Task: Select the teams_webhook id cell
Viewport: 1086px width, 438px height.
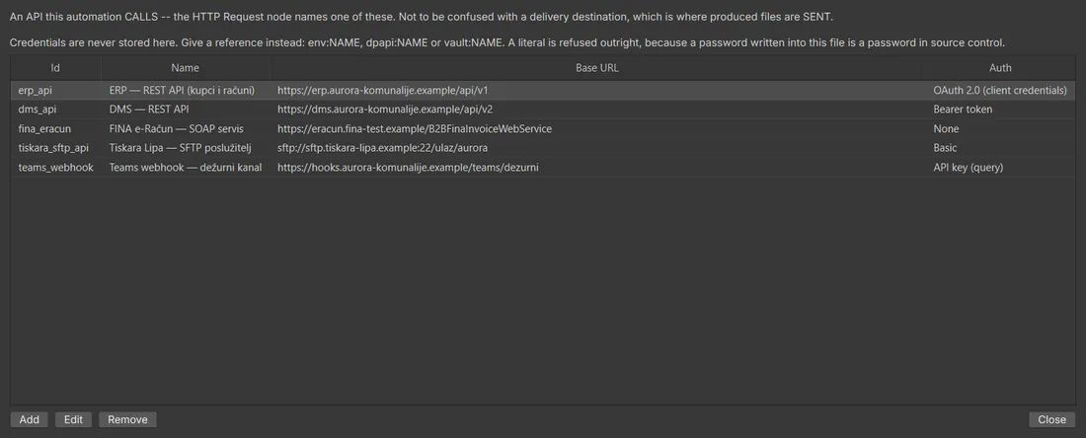Action: pos(55,168)
